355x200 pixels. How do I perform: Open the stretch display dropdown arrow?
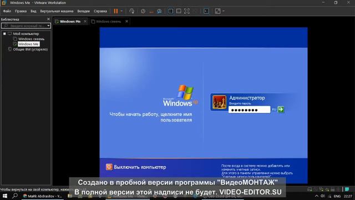[224, 11]
